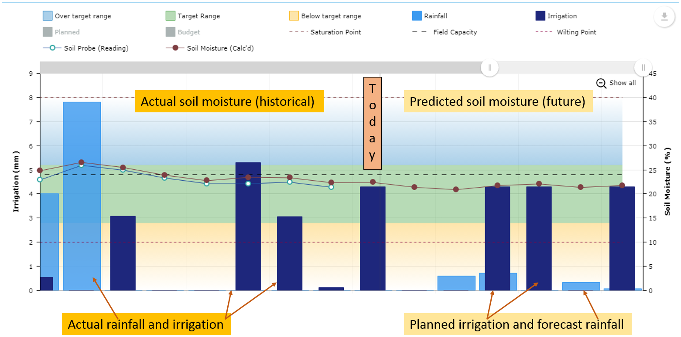
Task: Enable the Over target range legend item
Action: 47,16
